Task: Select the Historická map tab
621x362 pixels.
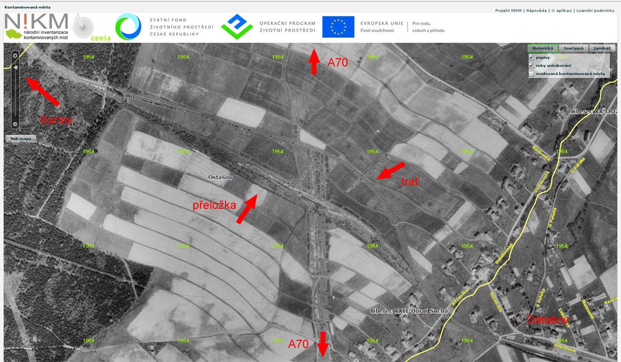Action: pos(542,48)
